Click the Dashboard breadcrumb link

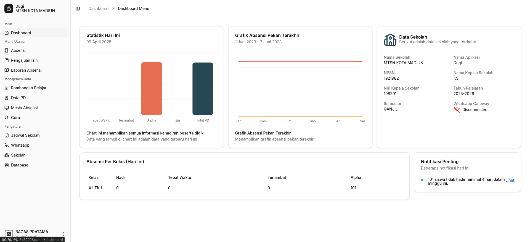(x=98, y=9)
